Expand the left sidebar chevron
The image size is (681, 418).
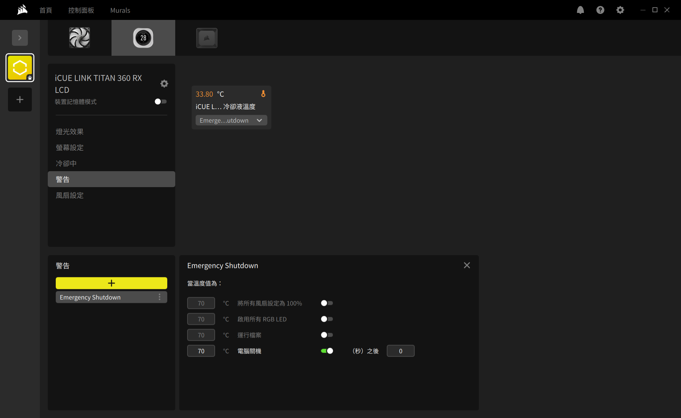click(x=20, y=38)
